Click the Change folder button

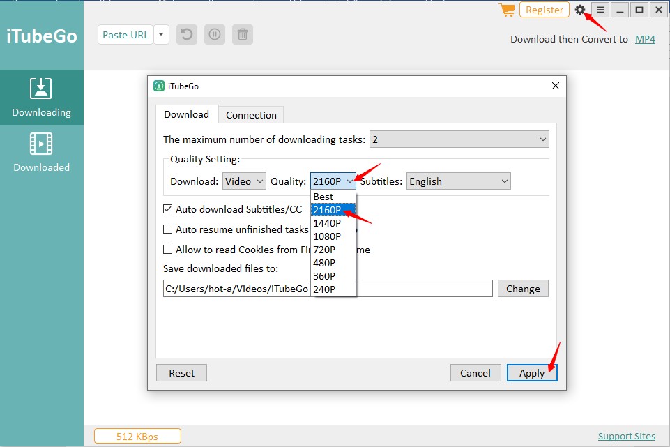[x=523, y=289]
